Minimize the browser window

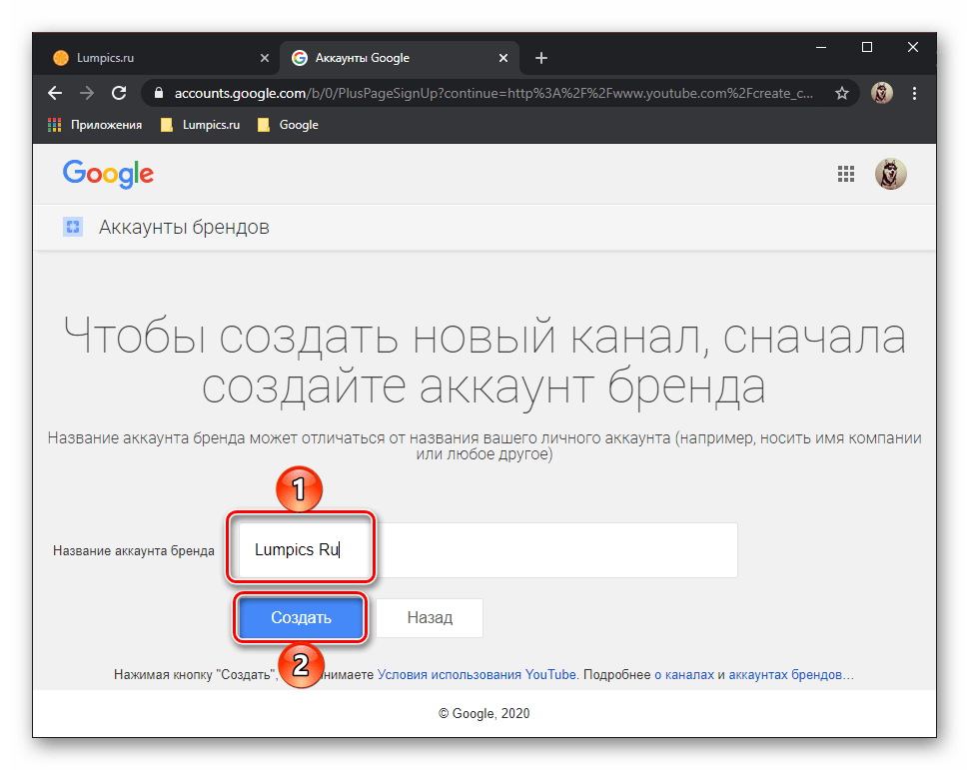pos(821,48)
